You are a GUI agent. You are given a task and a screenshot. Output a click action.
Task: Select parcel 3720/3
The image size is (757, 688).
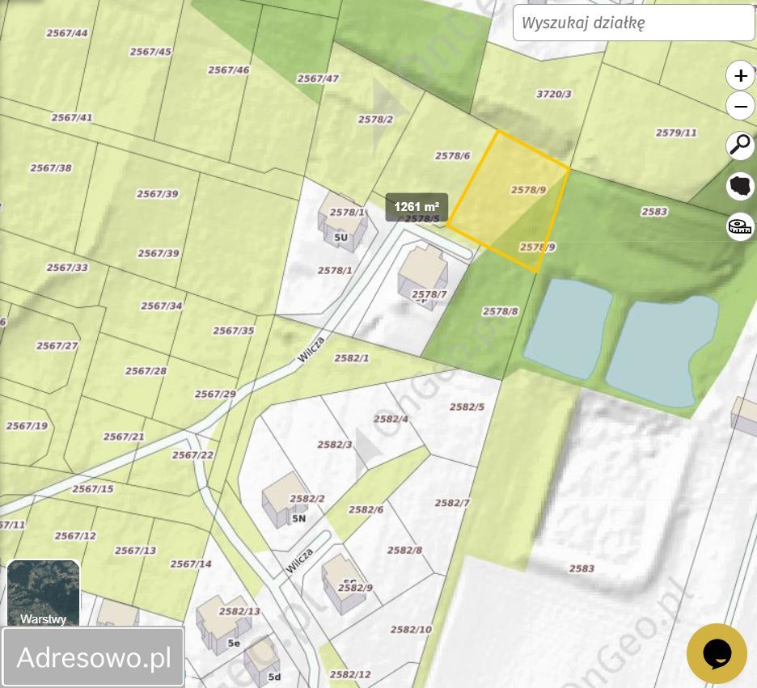coord(554,94)
